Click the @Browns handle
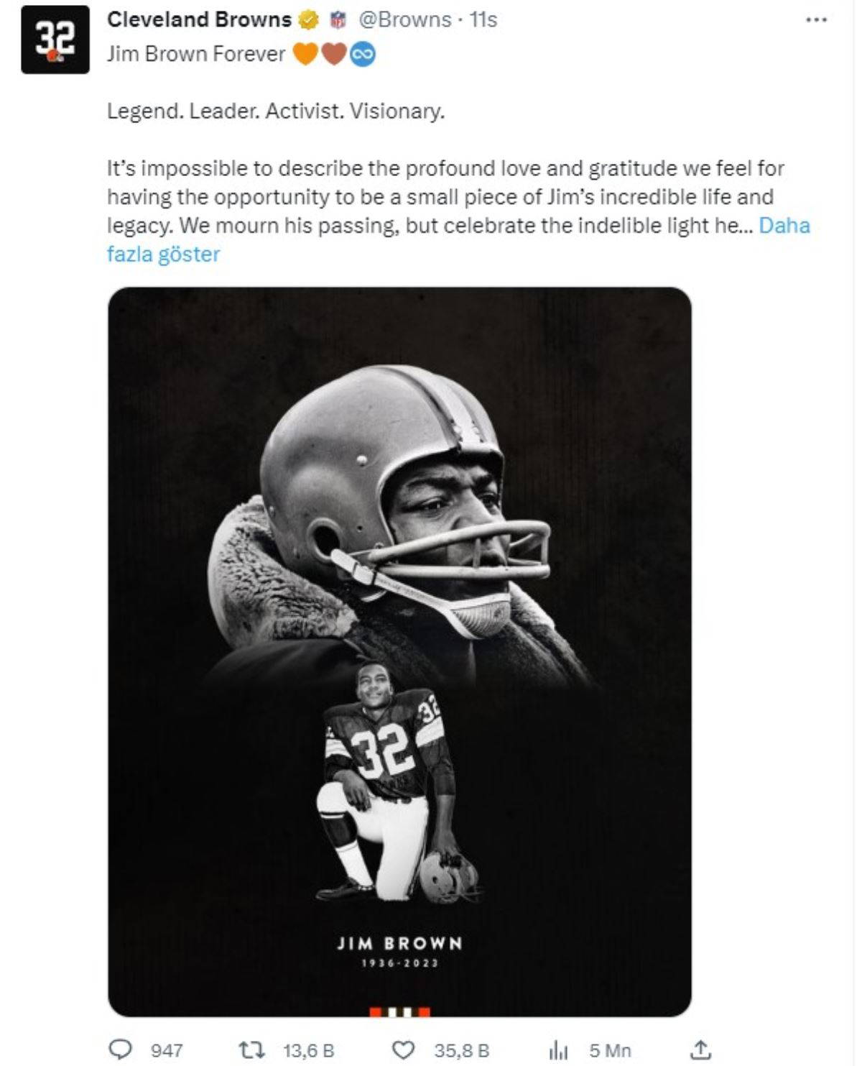 [404, 19]
